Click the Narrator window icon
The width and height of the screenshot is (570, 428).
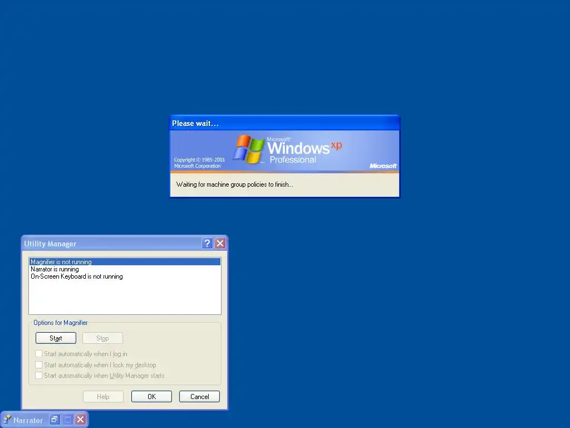click(7, 420)
